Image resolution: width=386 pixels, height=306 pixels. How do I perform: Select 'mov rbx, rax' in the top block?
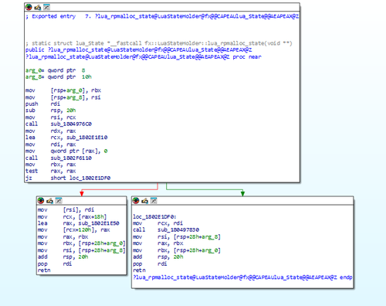click(x=50, y=165)
